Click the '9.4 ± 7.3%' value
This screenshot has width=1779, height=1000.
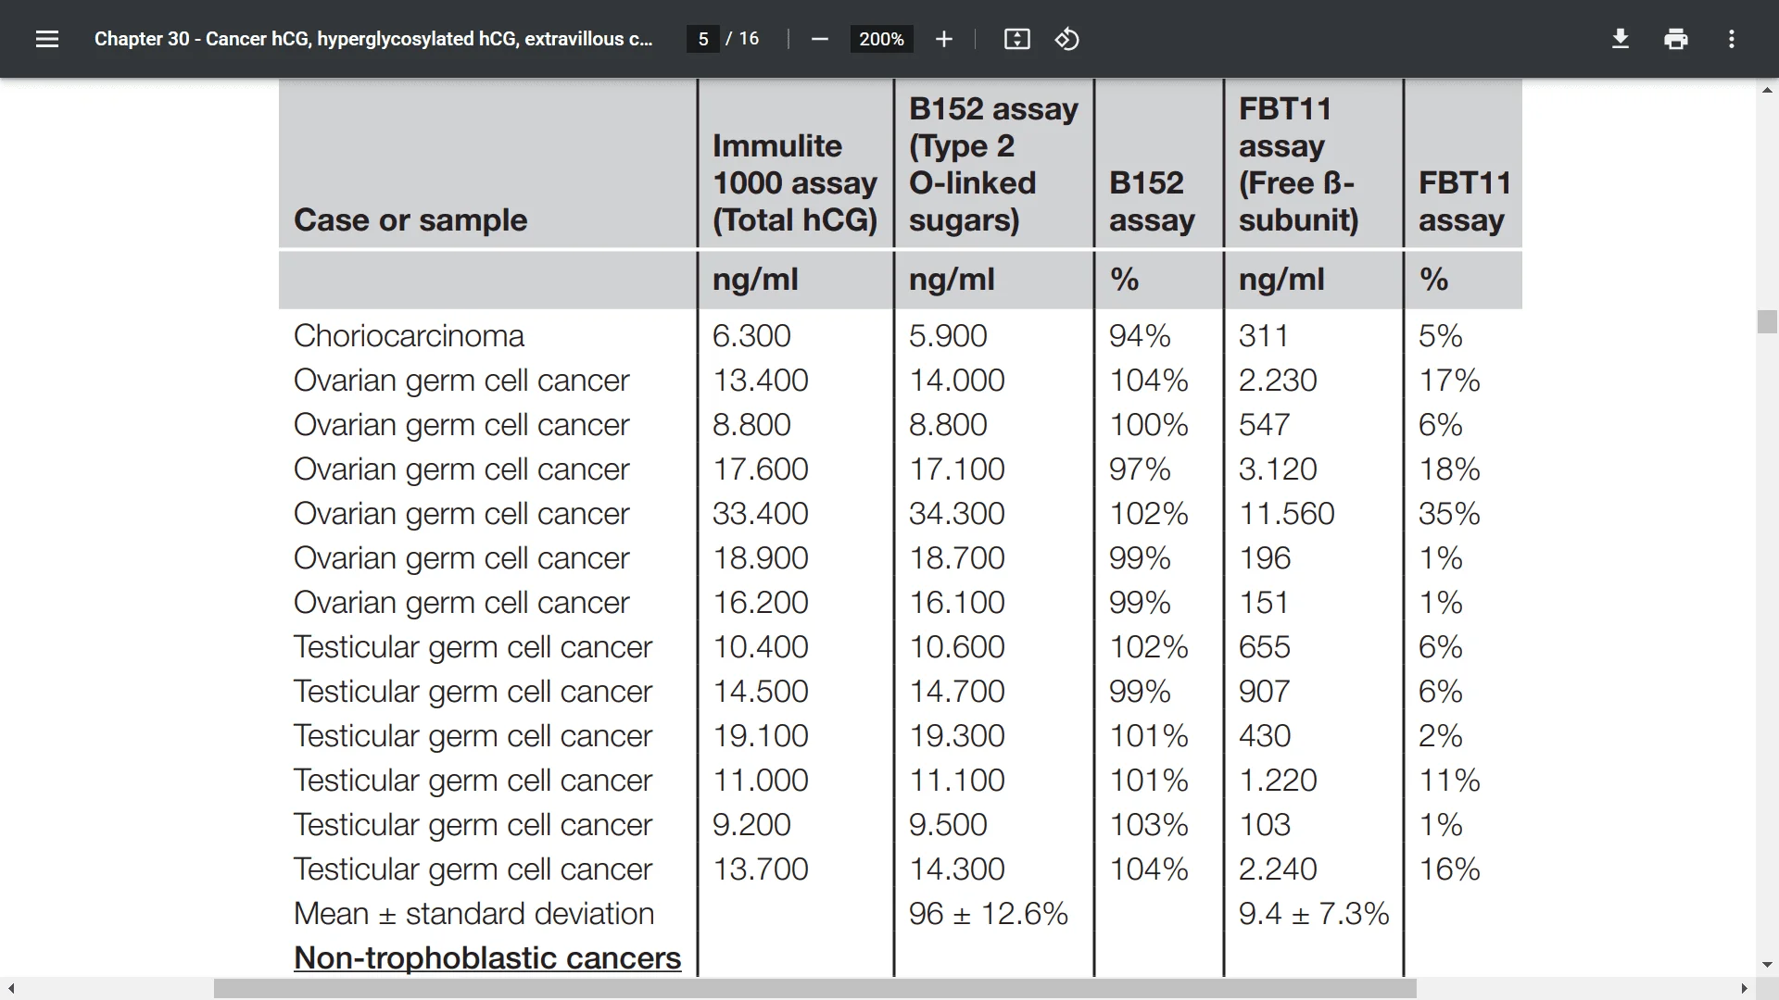1314,913
